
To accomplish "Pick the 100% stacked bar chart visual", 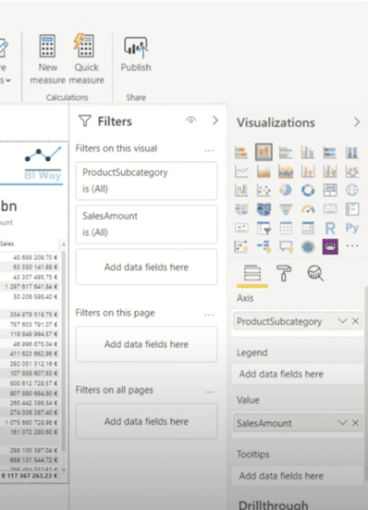I will pyautogui.click(x=330, y=152).
